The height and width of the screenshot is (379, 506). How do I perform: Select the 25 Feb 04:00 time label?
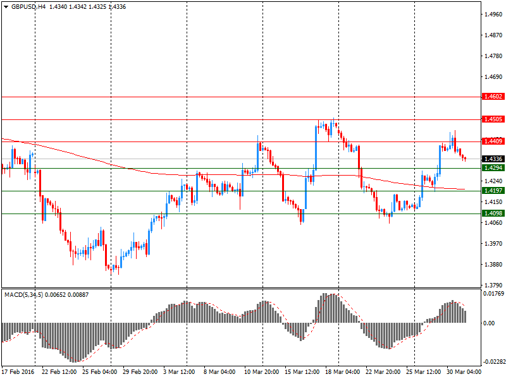100,372
